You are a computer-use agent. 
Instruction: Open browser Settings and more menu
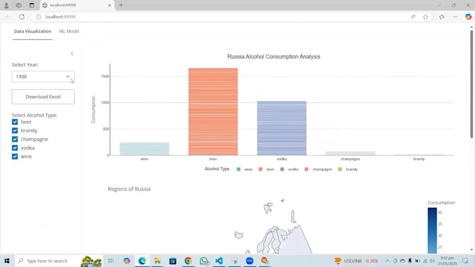(x=455, y=17)
